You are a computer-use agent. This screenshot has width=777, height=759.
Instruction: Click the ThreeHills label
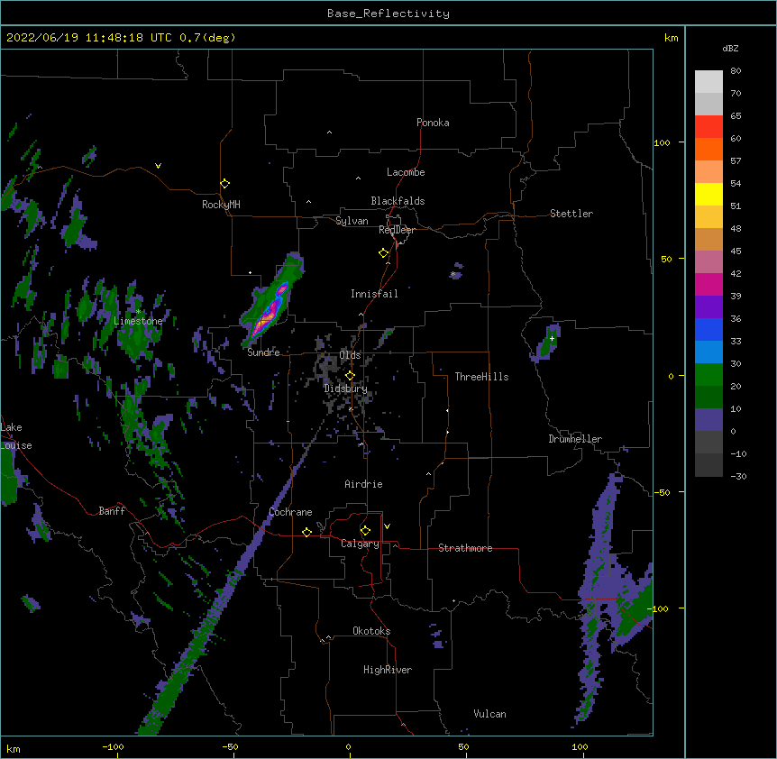pos(481,377)
